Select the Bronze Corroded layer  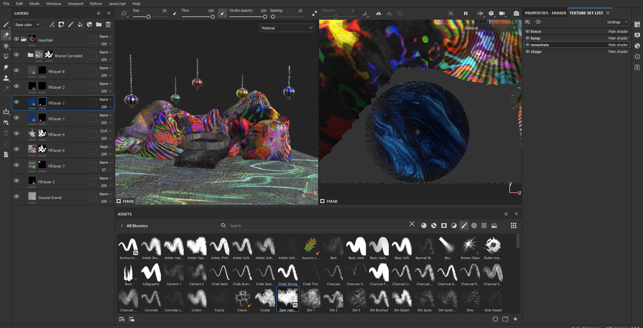tap(68, 56)
